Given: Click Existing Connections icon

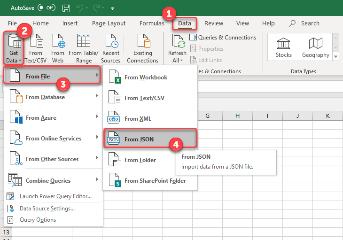Looking at the screenshot, I should pos(142,48).
